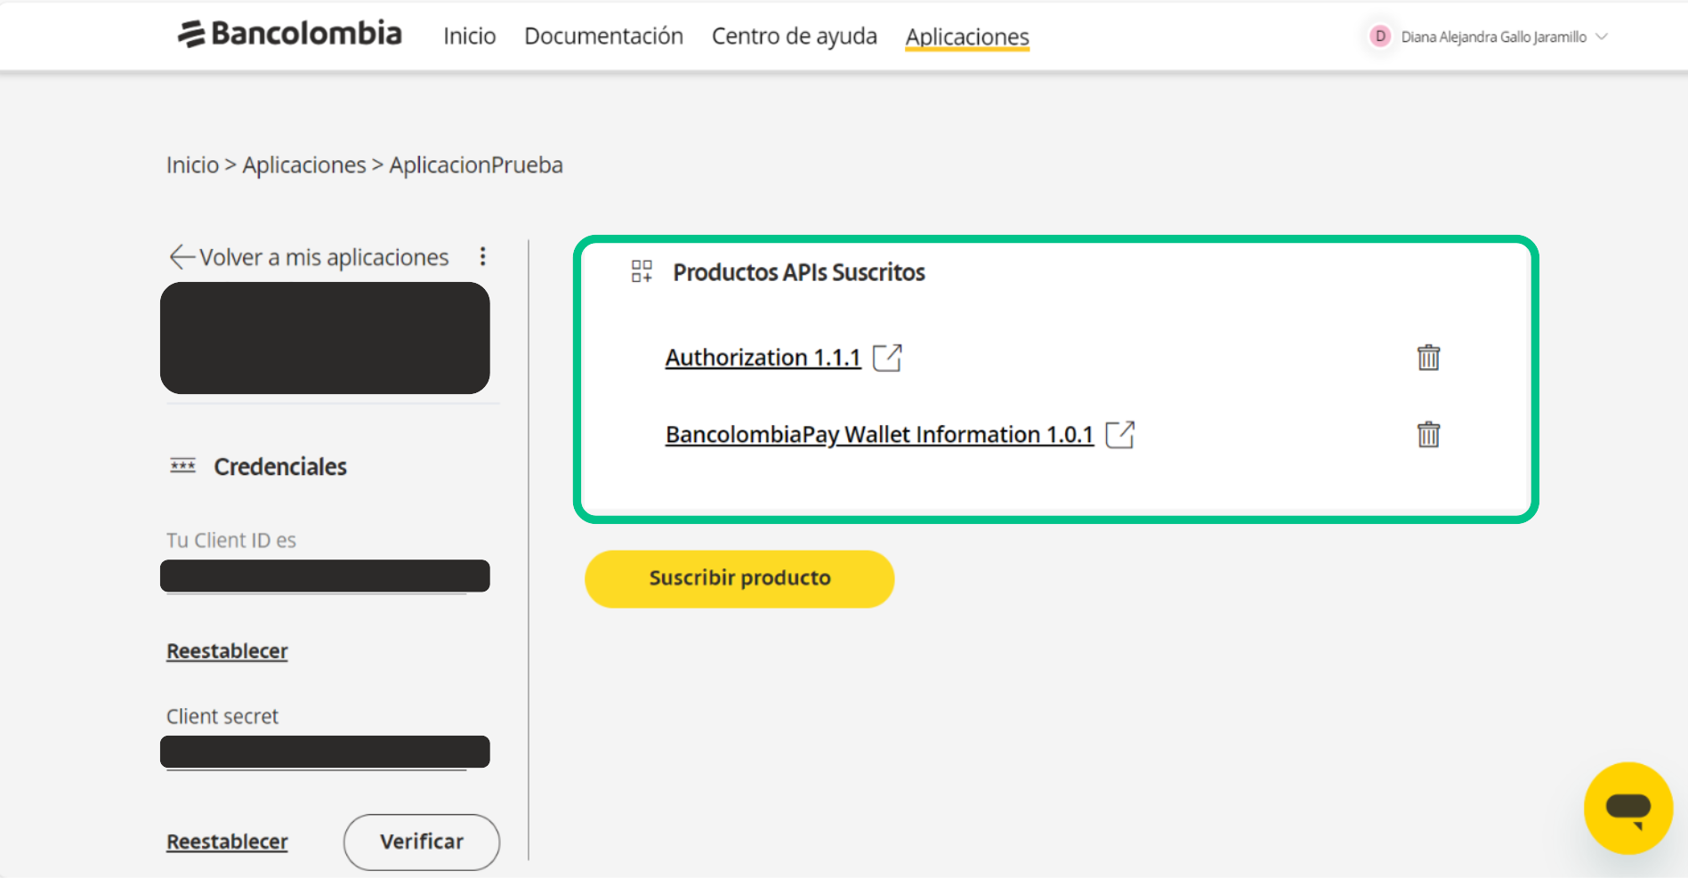Open the user name Diana Alejandra Gallo Jaramillo
The width and height of the screenshot is (1688, 878).
click(1493, 36)
